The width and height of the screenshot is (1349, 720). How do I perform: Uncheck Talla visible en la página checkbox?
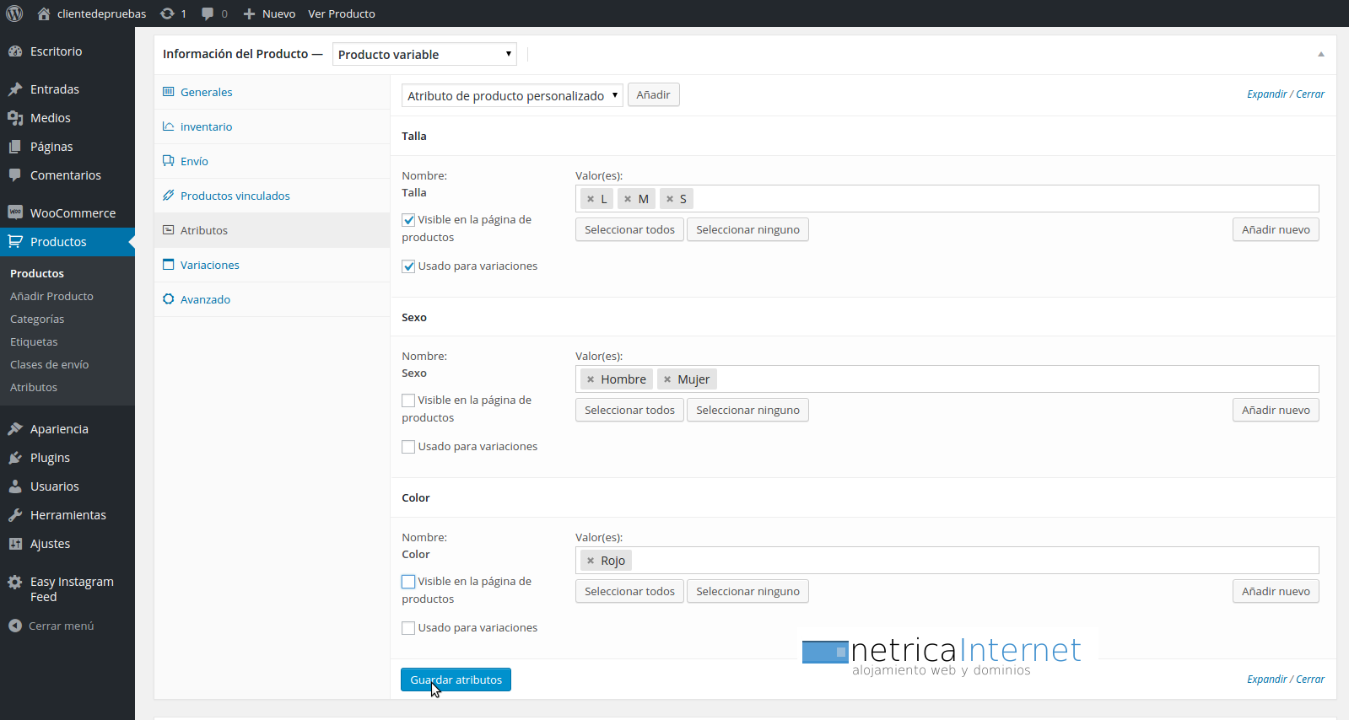[408, 220]
